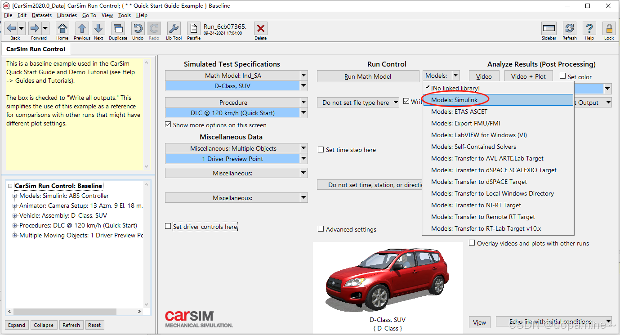The width and height of the screenshot is (620, 335).
Task: Select 'Models: Transfer to NI-RT Target'
Action: point(498,205)
